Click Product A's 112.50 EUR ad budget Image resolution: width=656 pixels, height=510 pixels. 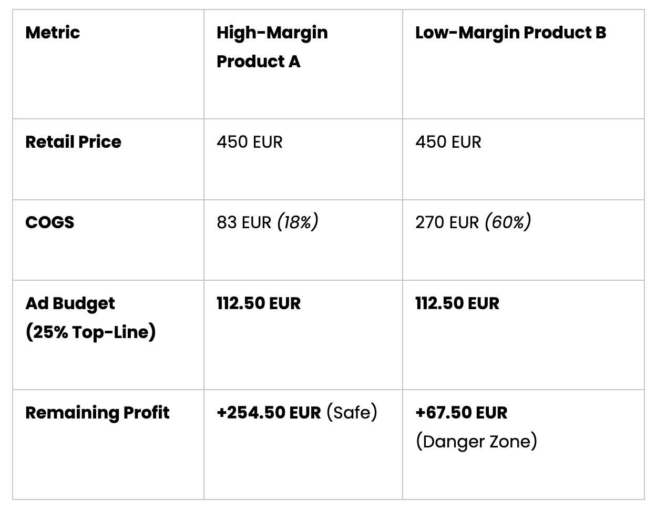coord(259,303)
